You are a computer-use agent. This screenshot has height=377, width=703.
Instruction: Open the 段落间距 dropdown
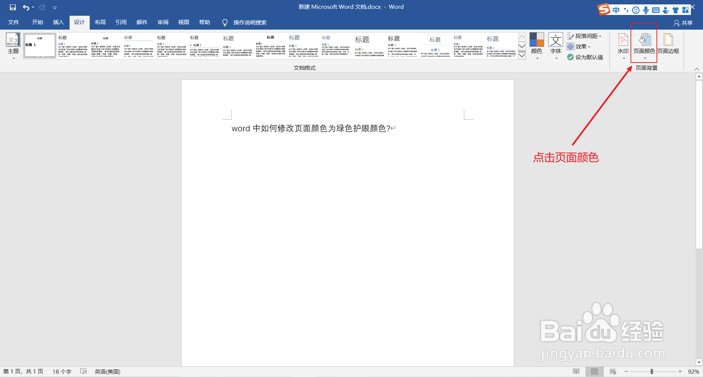coord(584,36)
